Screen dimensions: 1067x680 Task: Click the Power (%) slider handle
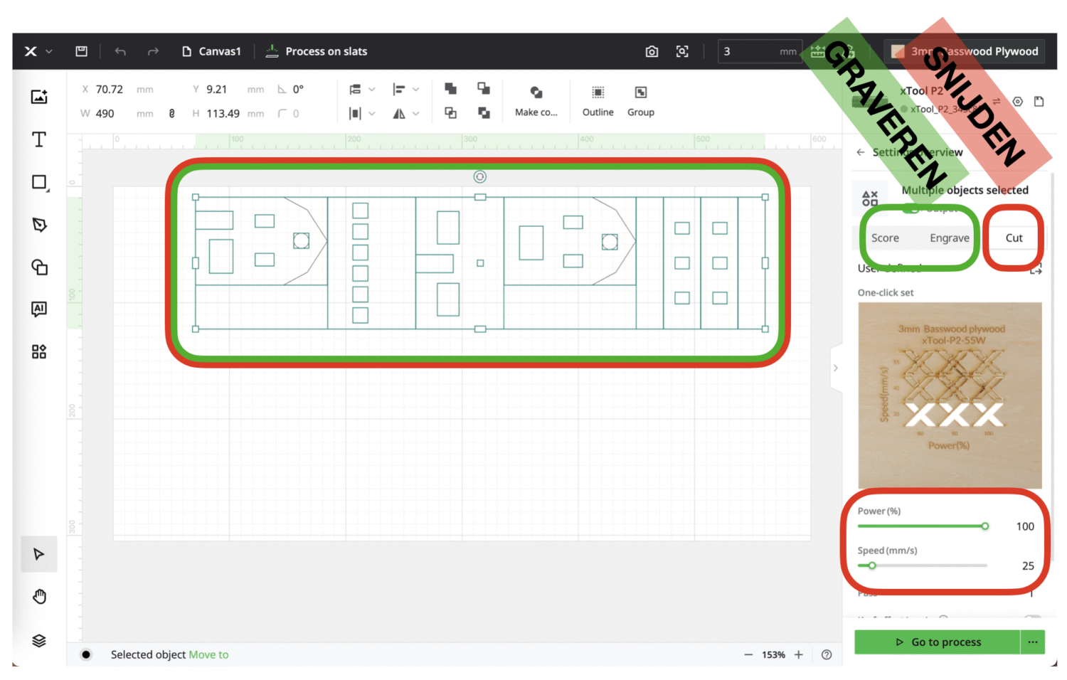coord(985,526)
